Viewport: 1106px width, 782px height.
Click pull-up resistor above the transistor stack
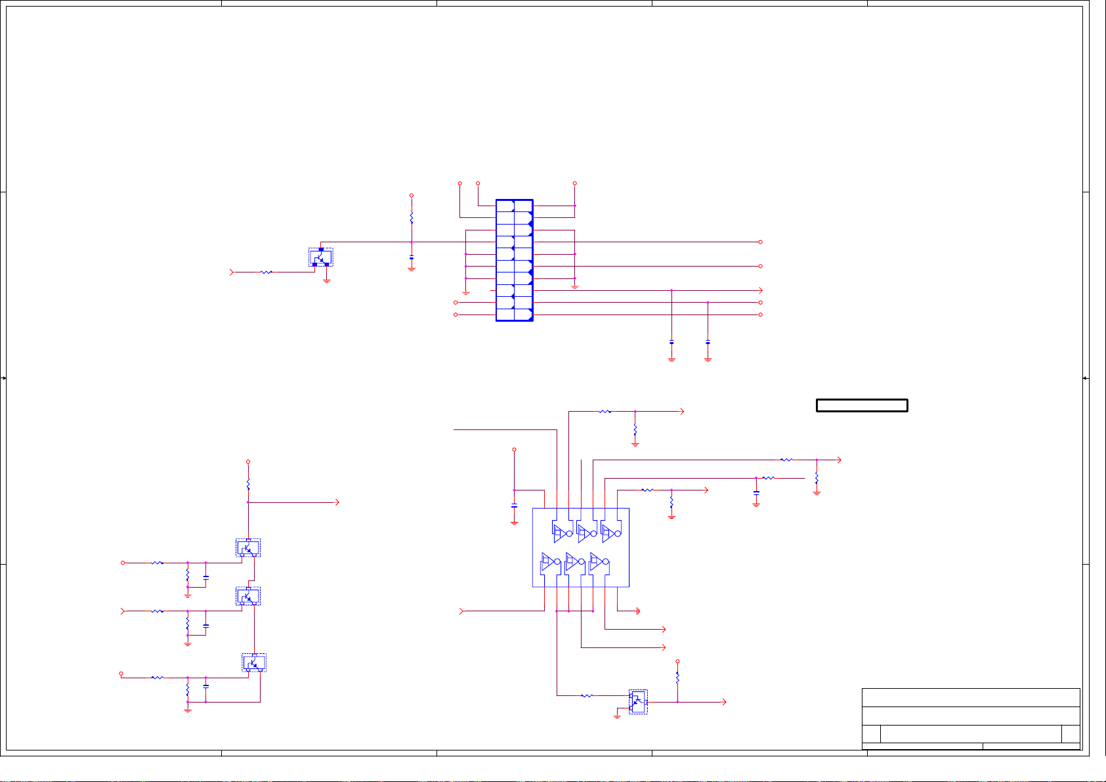[248, 485]
